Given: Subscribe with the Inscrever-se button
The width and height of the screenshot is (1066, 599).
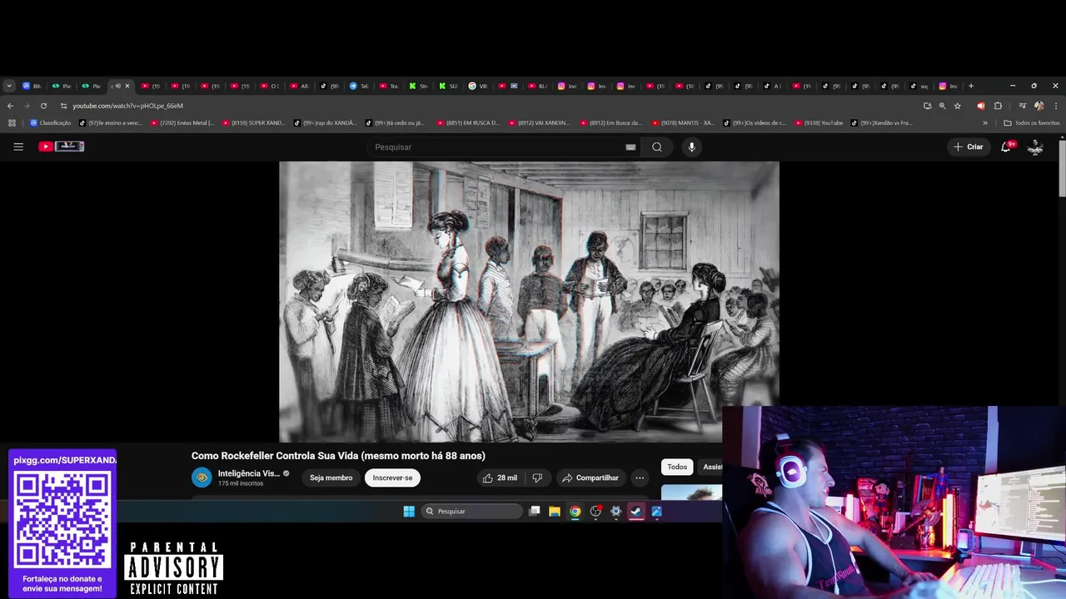Looking at the screenshot, I should (392, 478).
